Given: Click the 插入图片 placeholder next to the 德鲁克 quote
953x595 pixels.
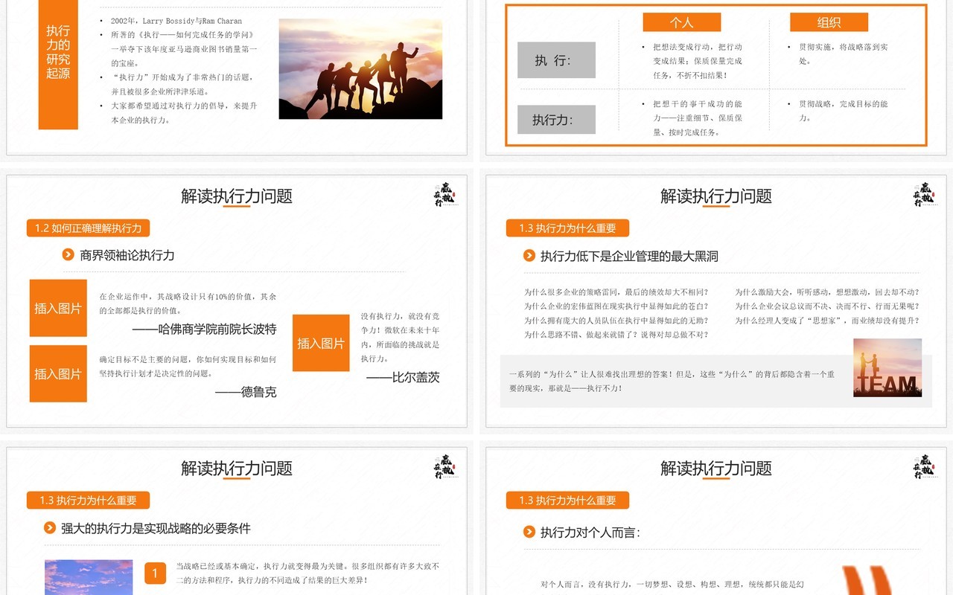Looking at the screenshot, I should (58, 373).
